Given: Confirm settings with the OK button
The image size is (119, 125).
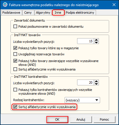Looking at the screenshot, I should point(57,119).
